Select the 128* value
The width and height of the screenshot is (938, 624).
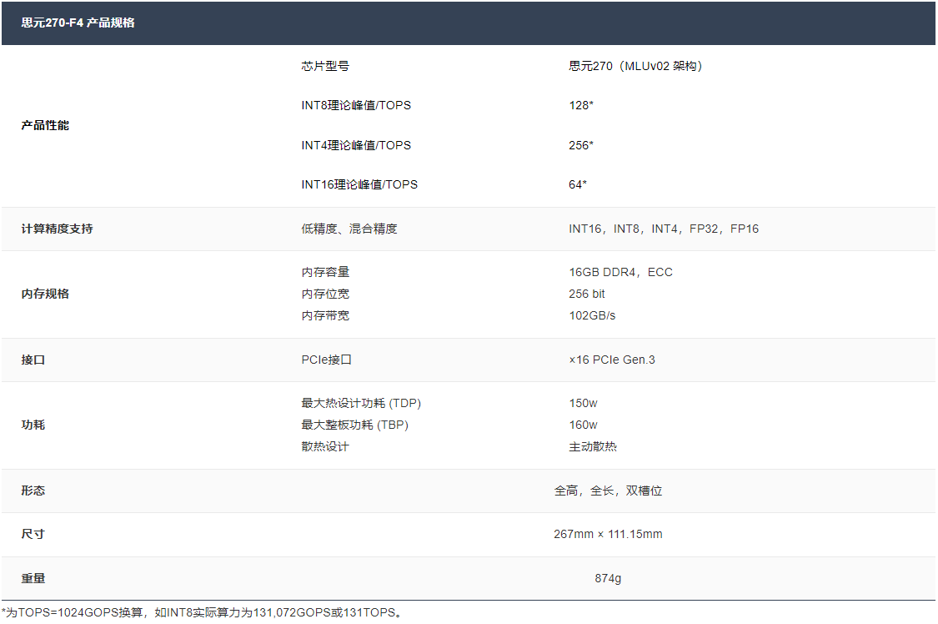(x=581, y=105)
